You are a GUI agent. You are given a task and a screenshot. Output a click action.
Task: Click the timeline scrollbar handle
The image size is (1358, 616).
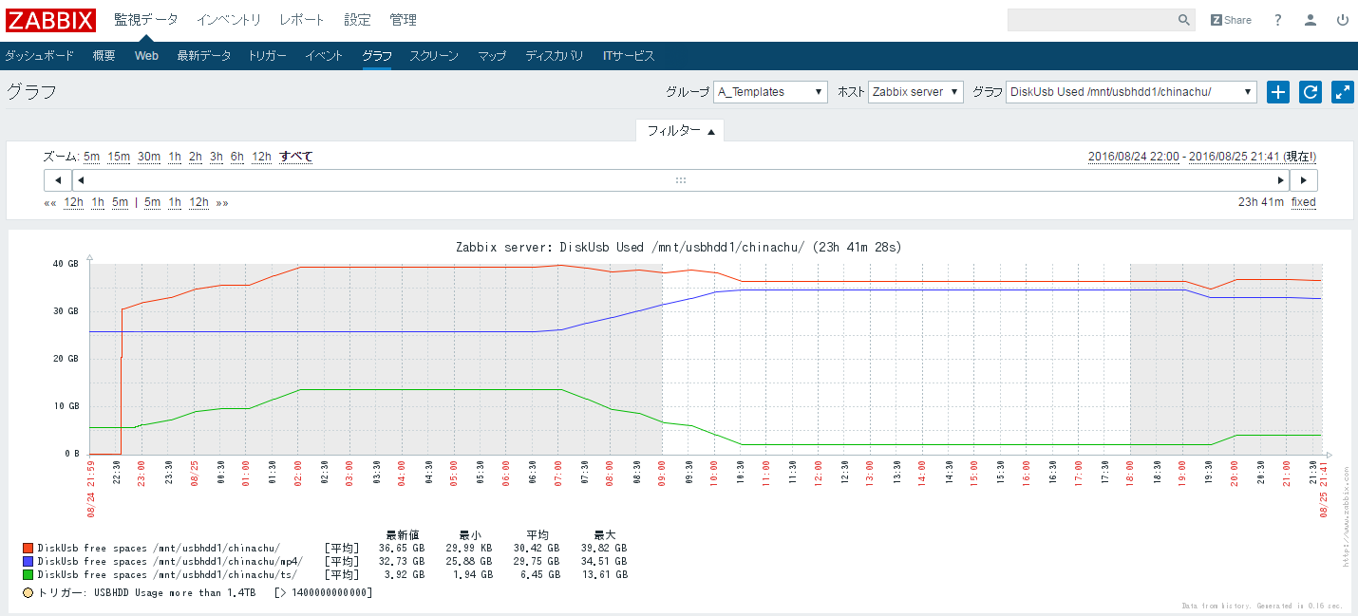click(680, 179)
